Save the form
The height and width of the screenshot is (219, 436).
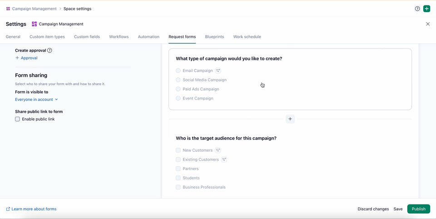[398, 209]
